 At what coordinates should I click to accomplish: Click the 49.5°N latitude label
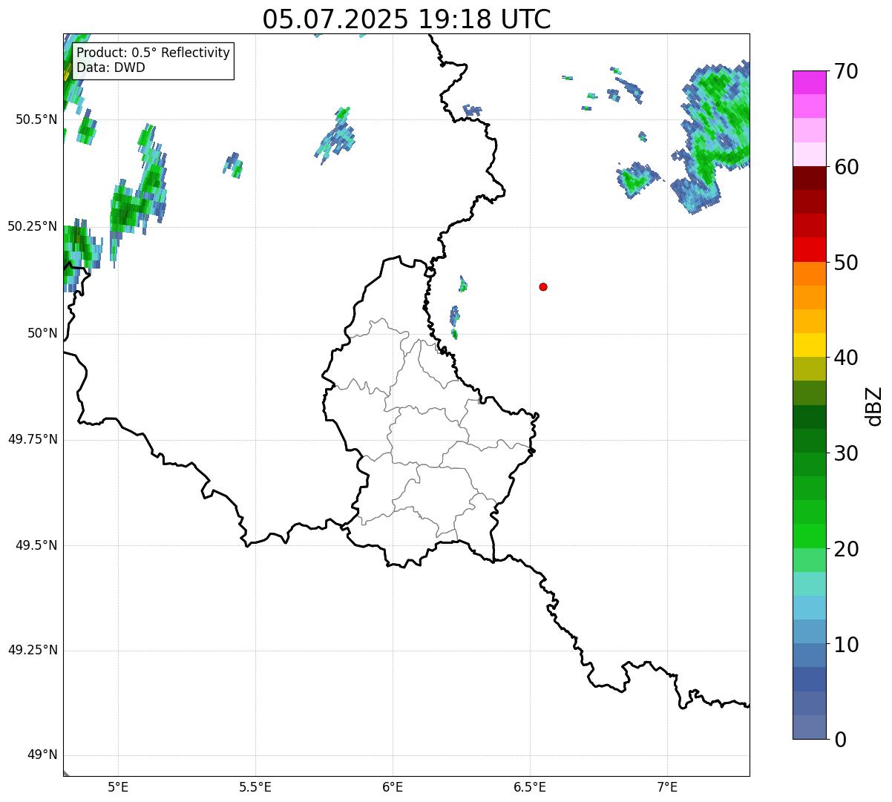[36, 545]
